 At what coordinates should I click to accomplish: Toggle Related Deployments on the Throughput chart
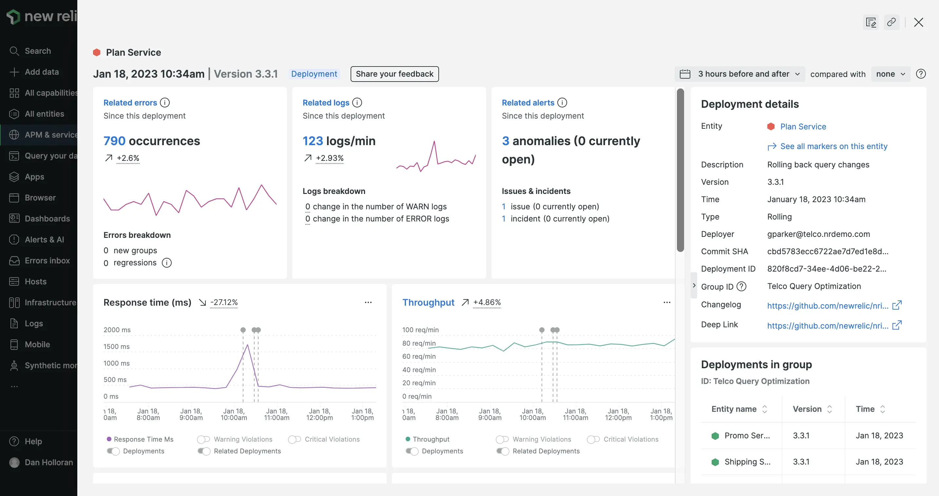503,451
